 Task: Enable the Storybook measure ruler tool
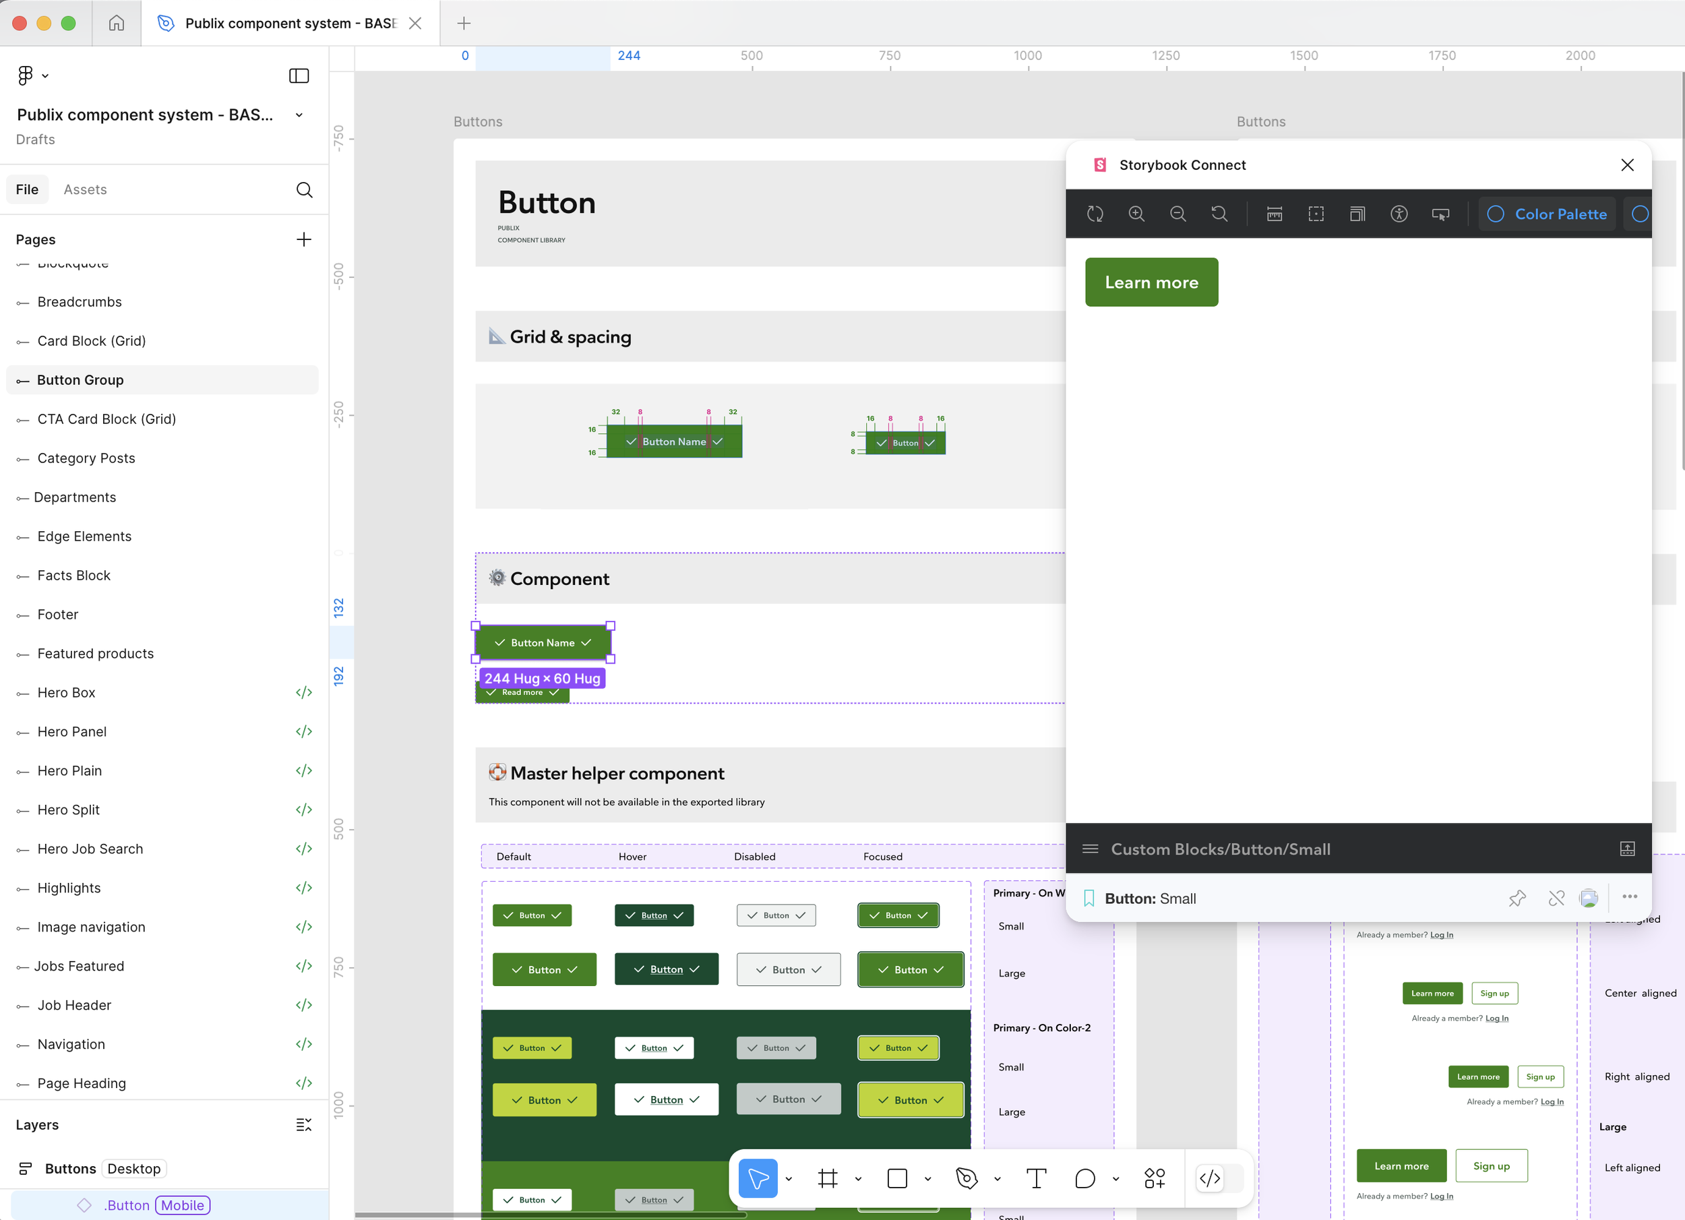click(x=1274, y=214)
